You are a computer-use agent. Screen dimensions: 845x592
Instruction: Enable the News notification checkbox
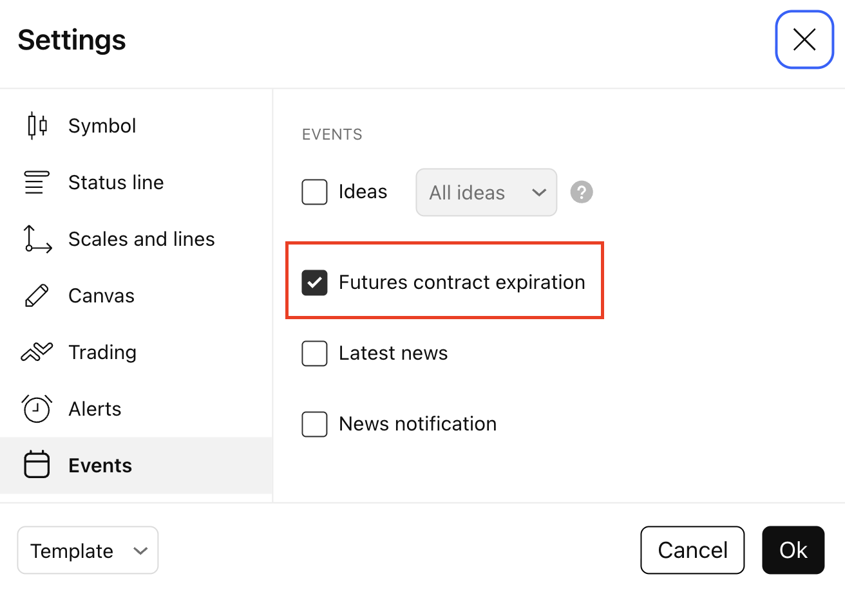(314, 424)
